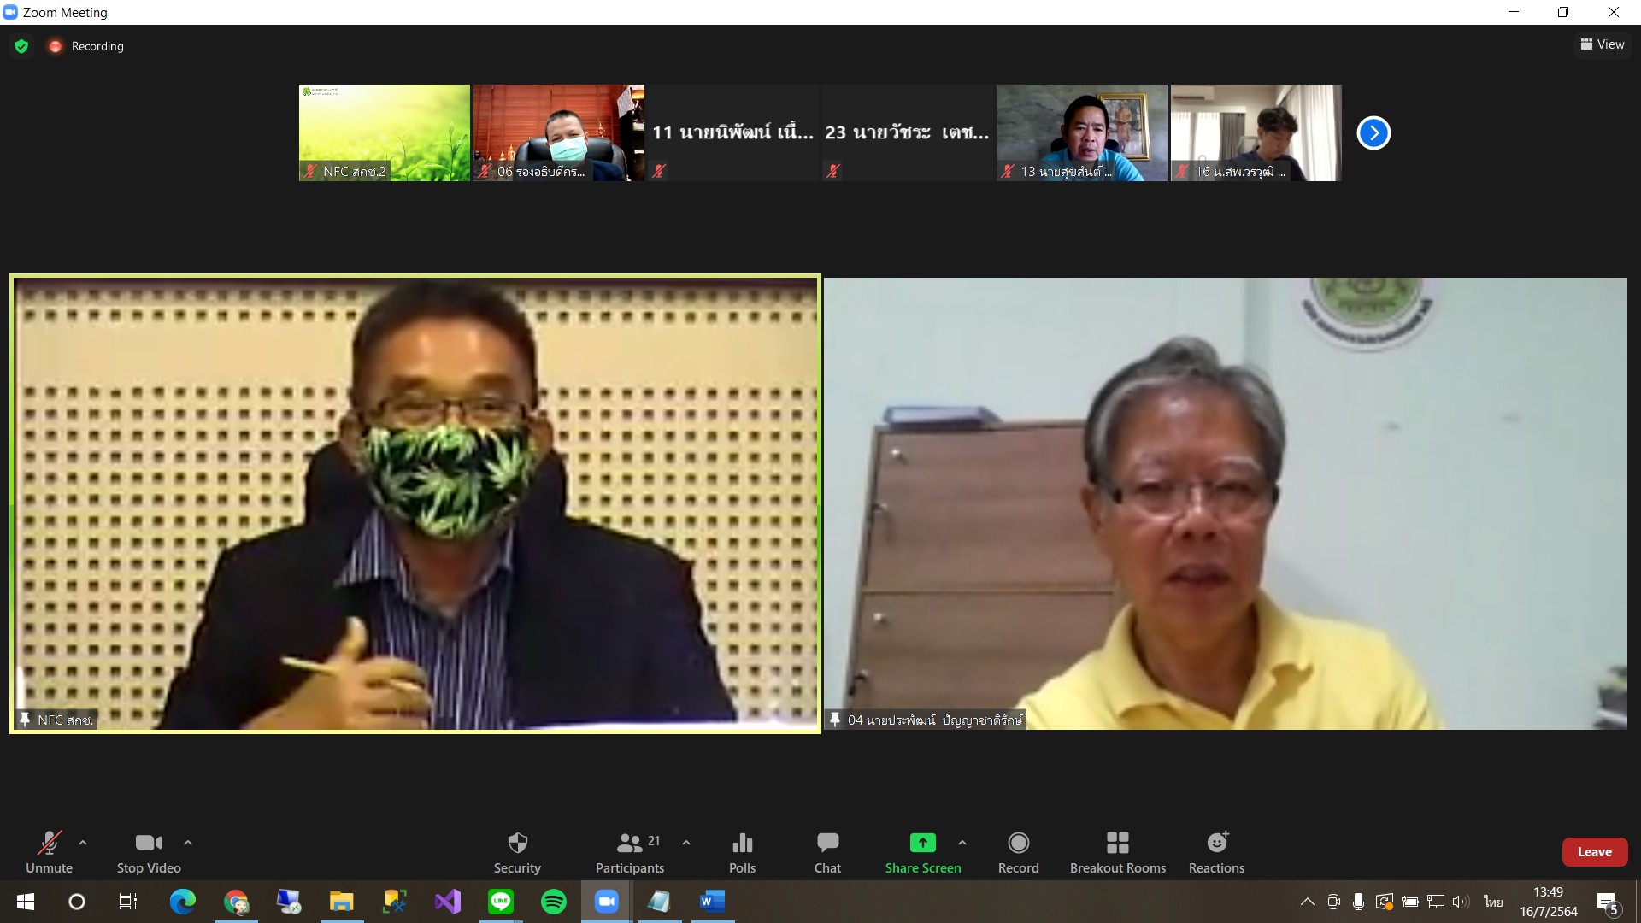
Task: Click the green encryption shield icon
Action: click(x=21, y=46)
